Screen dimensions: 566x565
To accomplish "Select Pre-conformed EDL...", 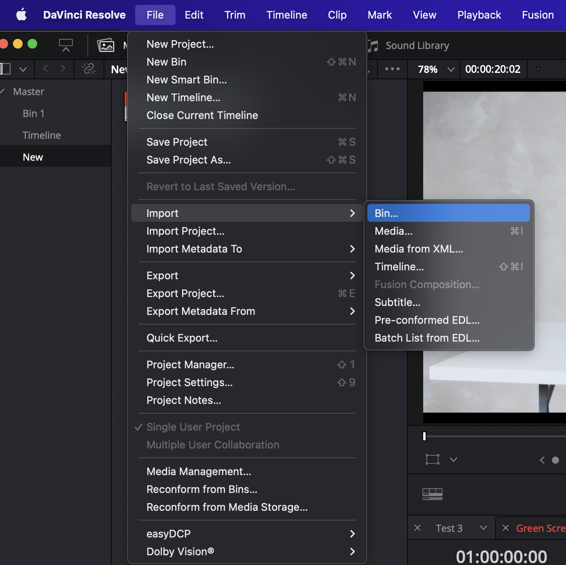I will 449,320.
